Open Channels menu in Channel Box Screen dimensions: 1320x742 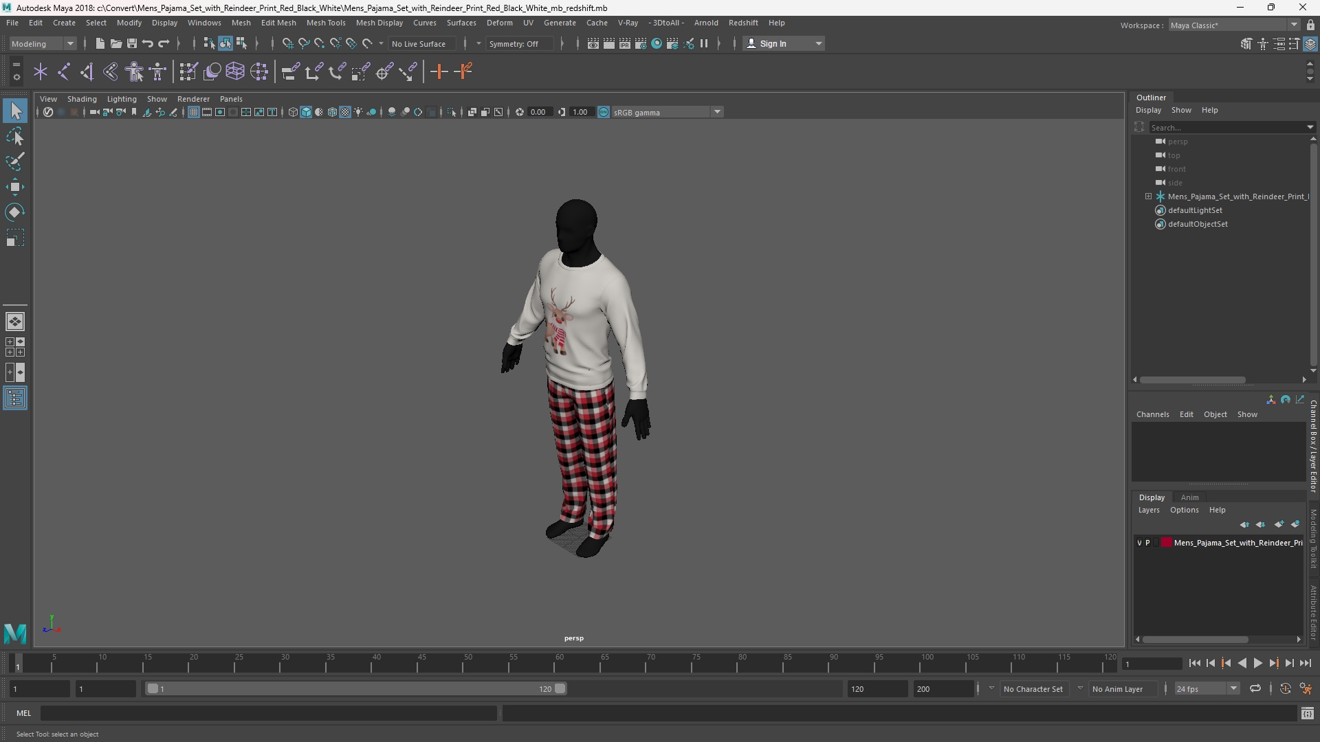(1152, 414)
